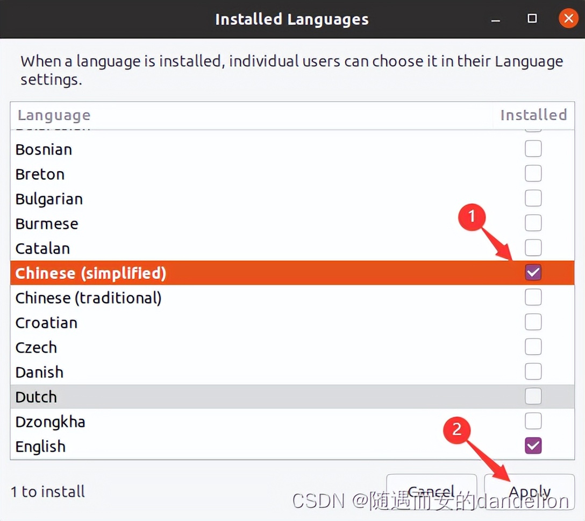Enable Chinese (traditional) installation
The image size is (585, 521).
coord(533,297)
